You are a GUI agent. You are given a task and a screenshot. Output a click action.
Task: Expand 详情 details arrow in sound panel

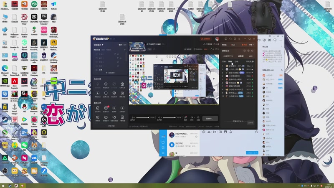(251, 45)
